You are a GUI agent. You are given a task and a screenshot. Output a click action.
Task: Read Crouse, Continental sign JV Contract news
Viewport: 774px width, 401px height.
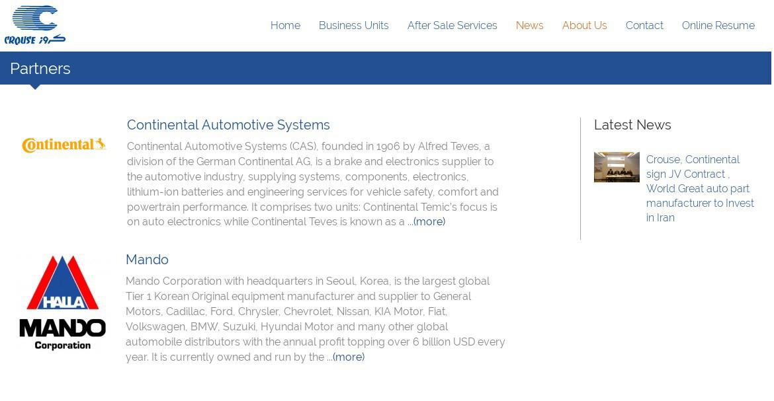pos(700,188)
